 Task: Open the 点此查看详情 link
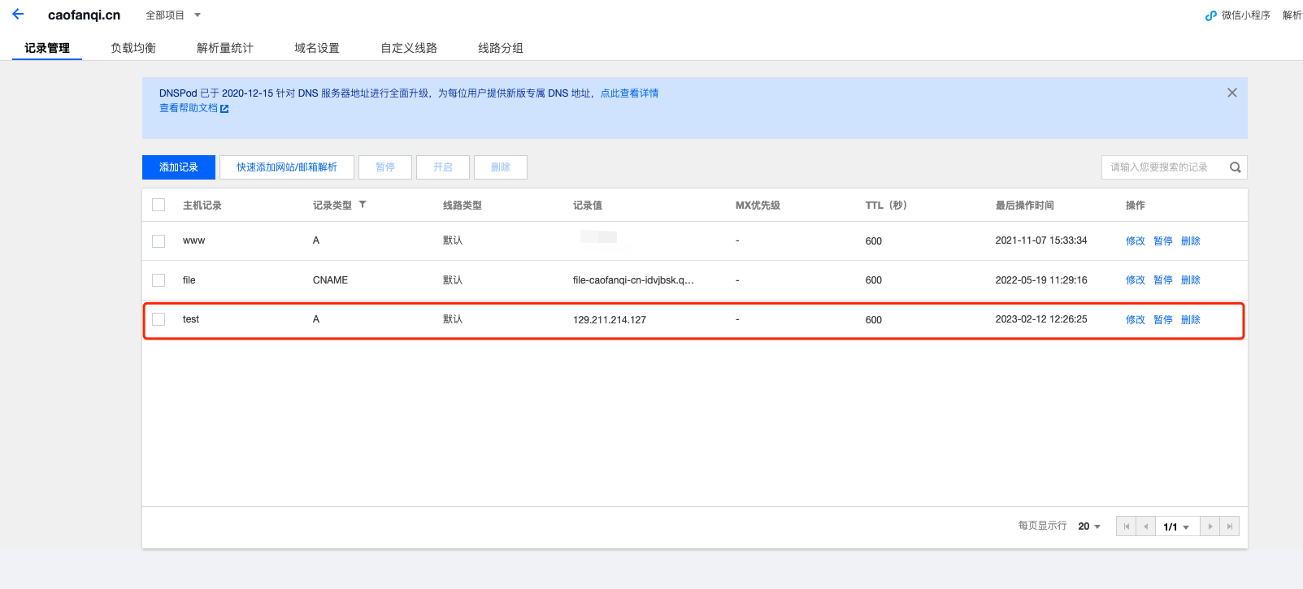tap(630, 93)
